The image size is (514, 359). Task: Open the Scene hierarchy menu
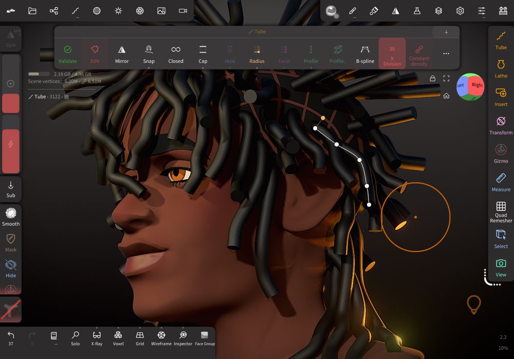54,11
